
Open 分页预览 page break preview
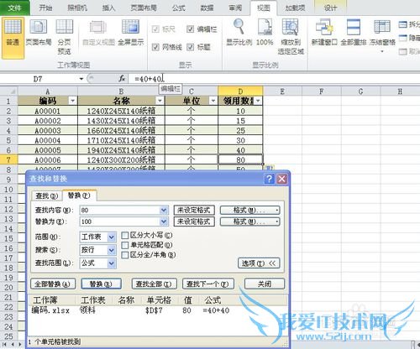click(x=64, y=37)
